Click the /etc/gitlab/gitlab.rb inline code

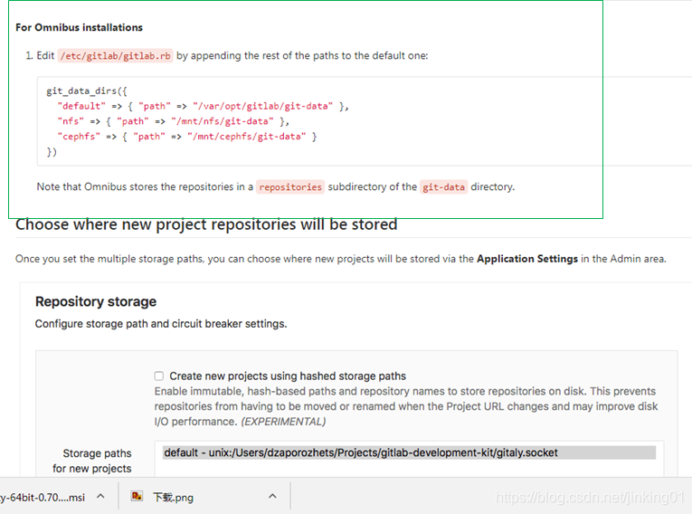(115, 56)
